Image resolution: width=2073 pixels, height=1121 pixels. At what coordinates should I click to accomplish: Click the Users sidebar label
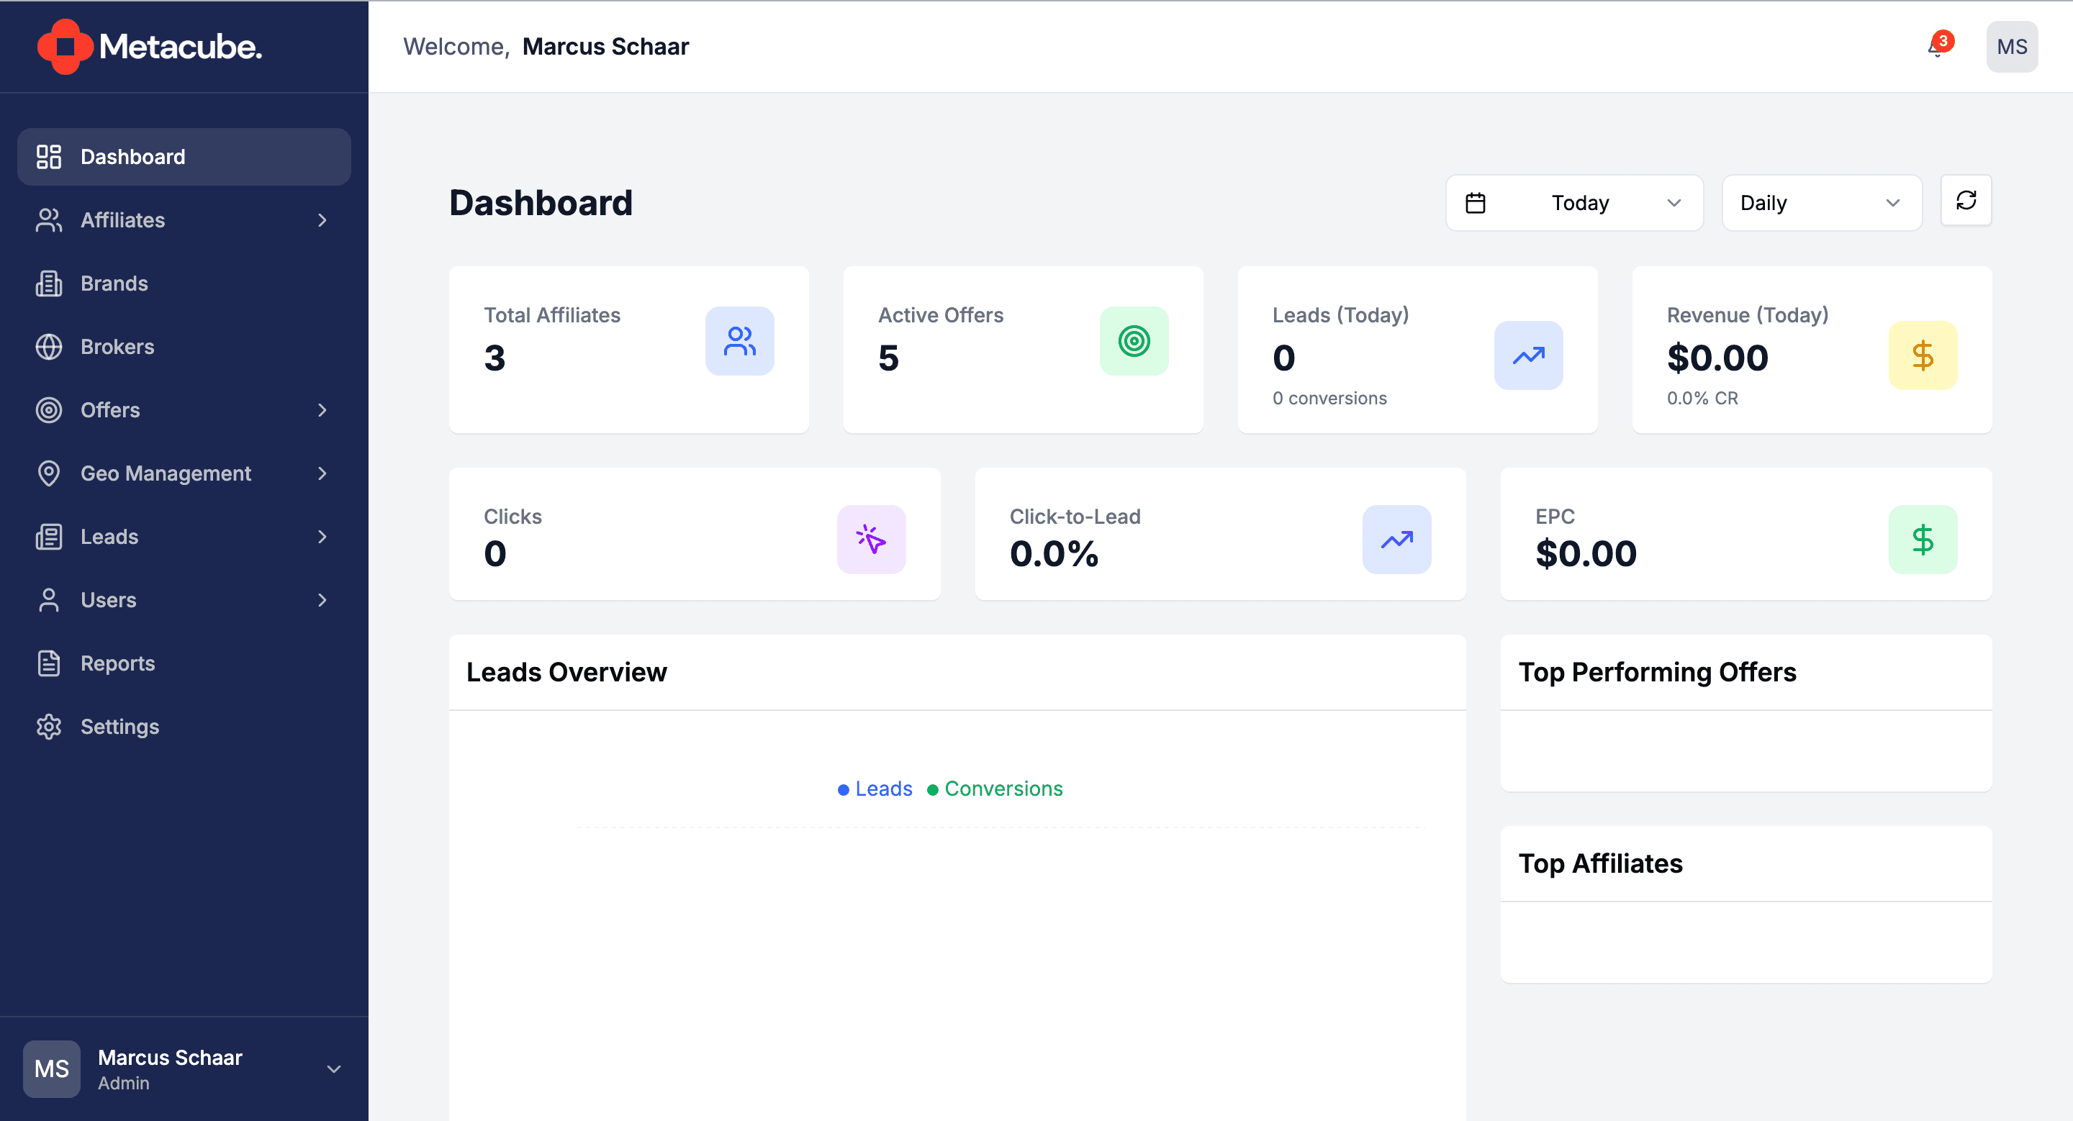(109, 600)
